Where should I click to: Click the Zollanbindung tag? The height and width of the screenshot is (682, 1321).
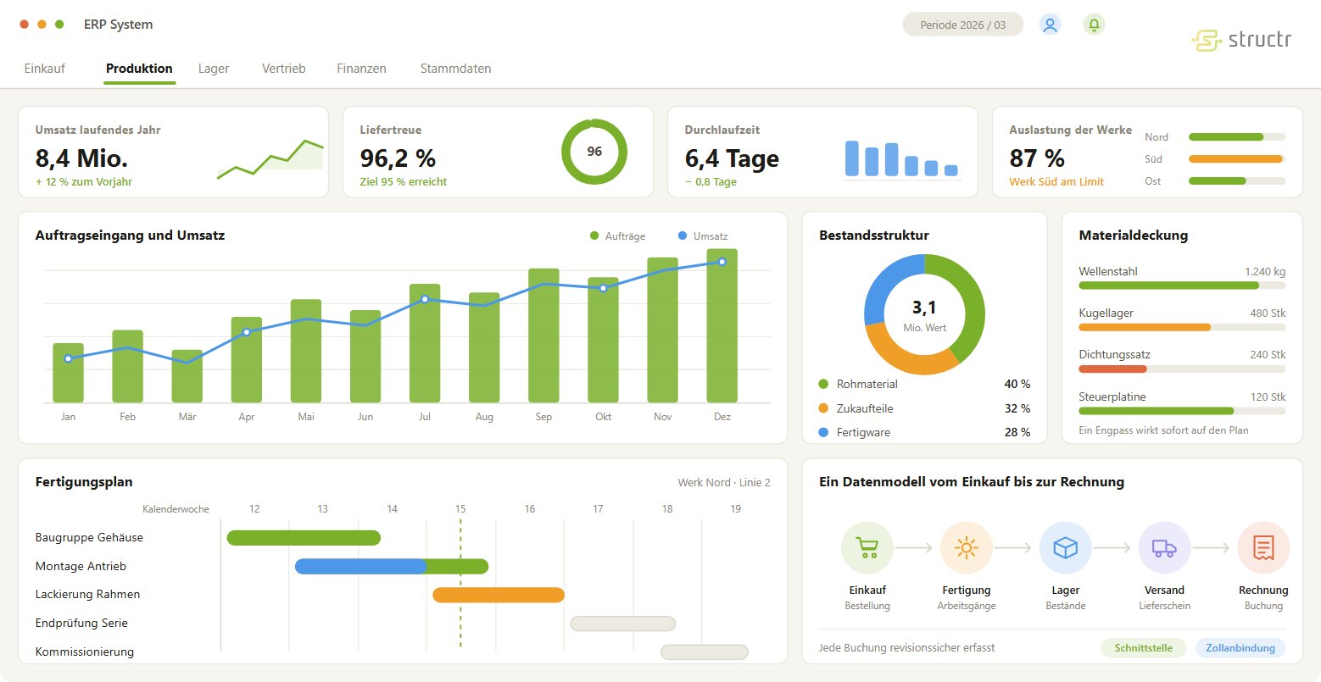click(1240, 648)
